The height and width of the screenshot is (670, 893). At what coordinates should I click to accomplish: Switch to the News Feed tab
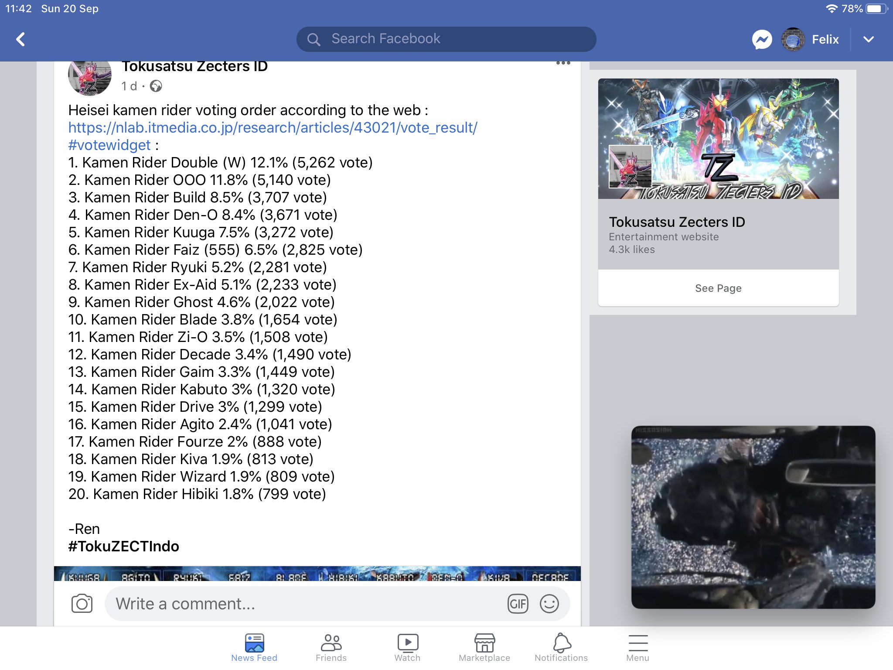(x=254, y=648)
